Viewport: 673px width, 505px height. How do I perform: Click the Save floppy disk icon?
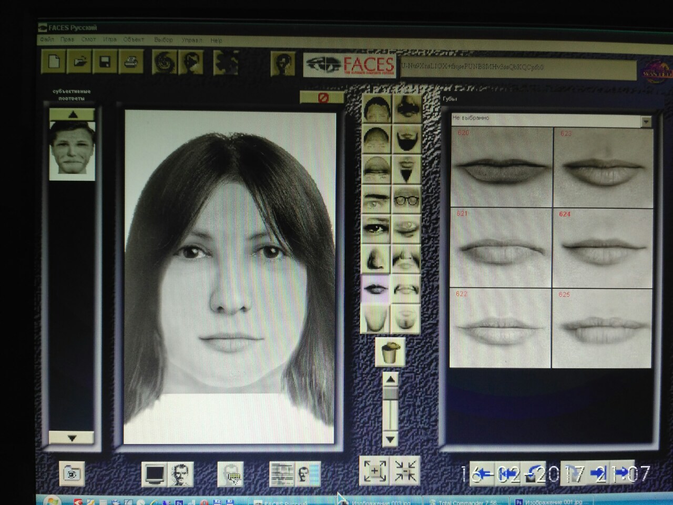(x=105, y=62)
